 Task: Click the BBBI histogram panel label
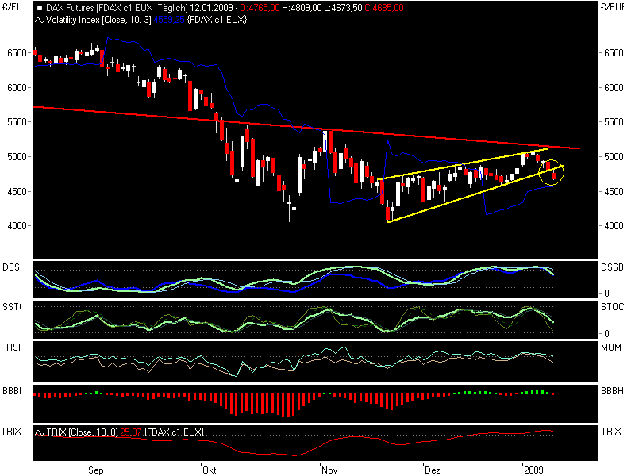(11, 391)
